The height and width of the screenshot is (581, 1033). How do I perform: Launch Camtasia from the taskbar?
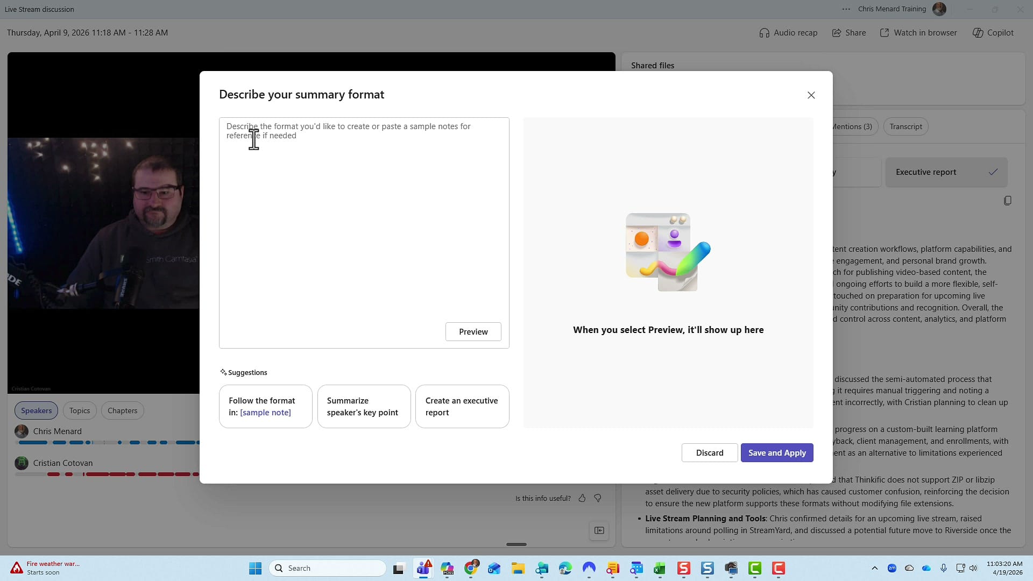755,568
